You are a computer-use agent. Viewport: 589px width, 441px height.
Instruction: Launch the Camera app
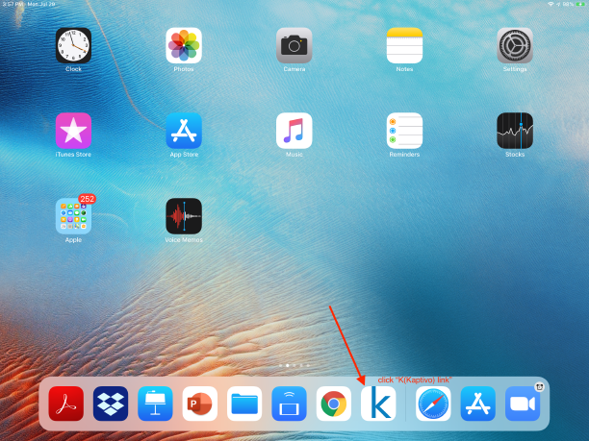(294, 45)
